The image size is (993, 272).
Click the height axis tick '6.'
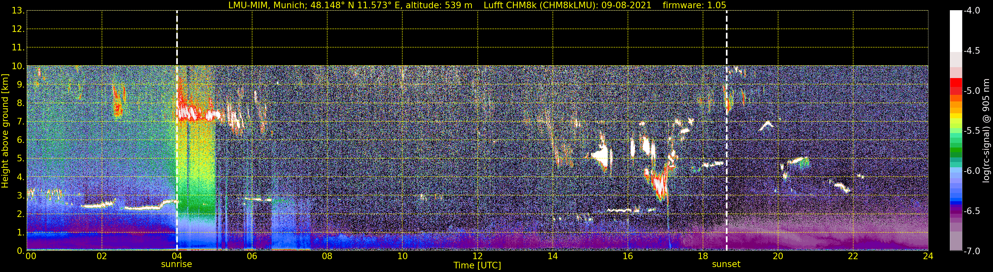20,140
